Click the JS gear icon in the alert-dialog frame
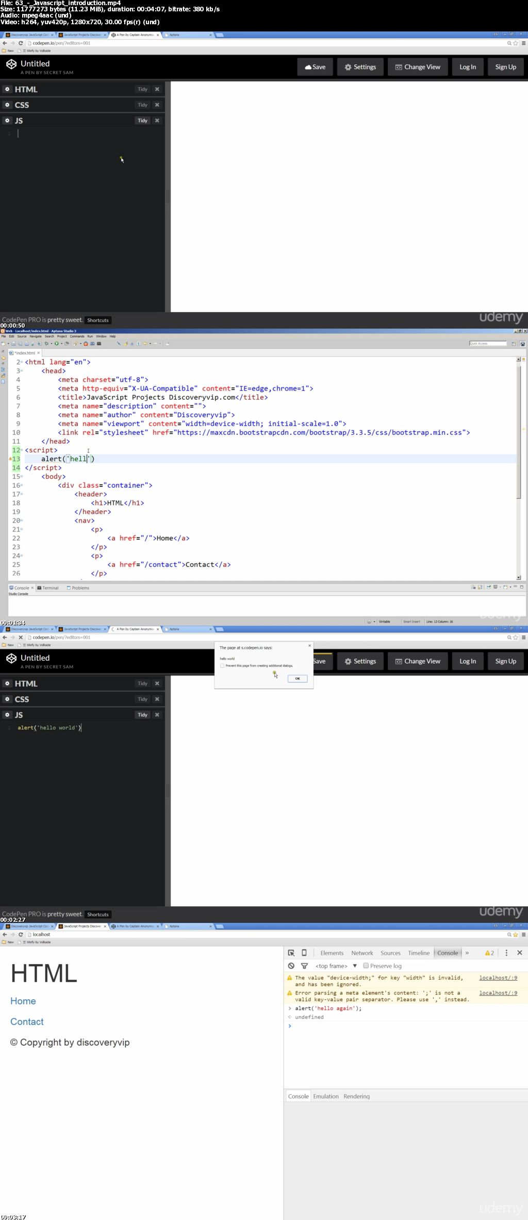Viewport: 528px width, 1220px height. pos(7,714)
